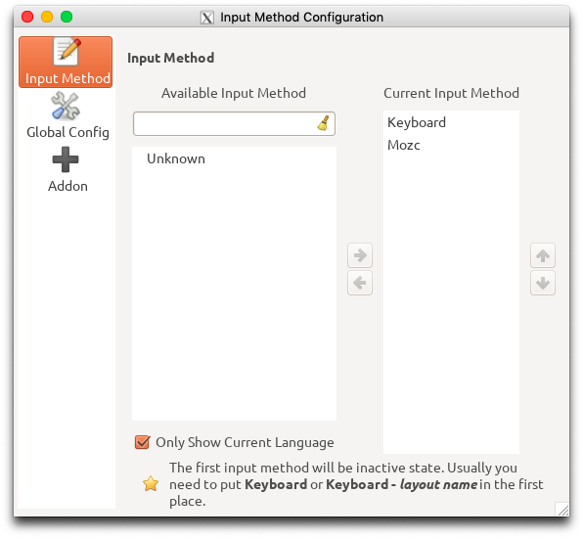Image resolution: width=583 pixels, height=538 pixels.
Task: Toggle Only Show Current Language checkbox
Action: pos(143,442)
